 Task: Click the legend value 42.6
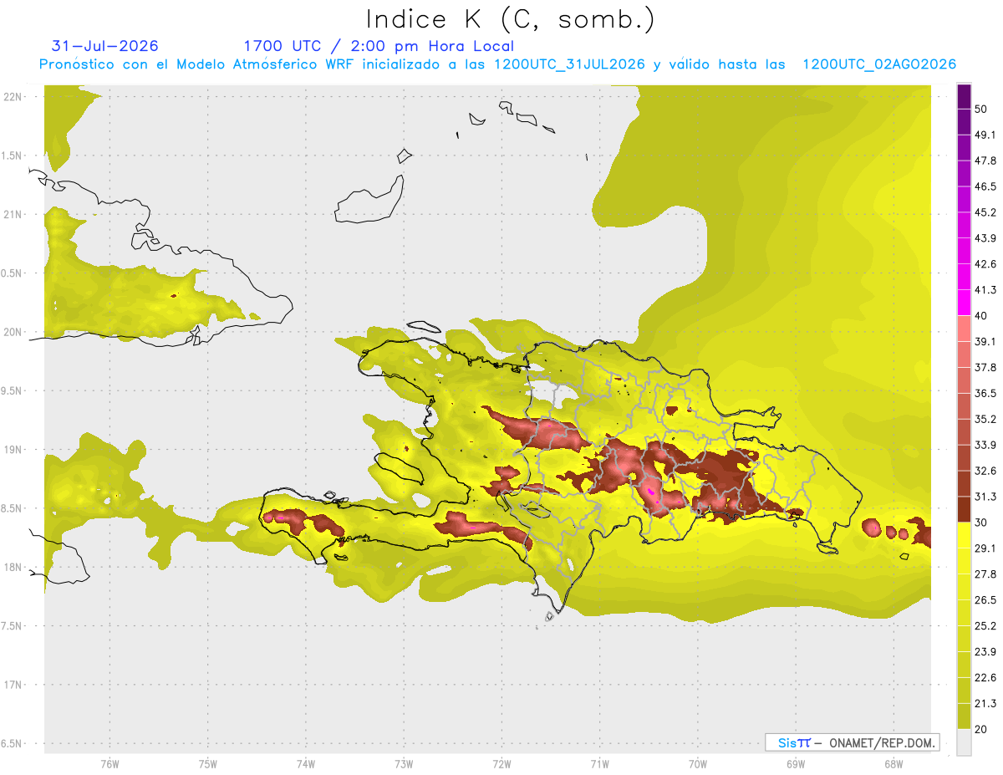tap(985, 264)
